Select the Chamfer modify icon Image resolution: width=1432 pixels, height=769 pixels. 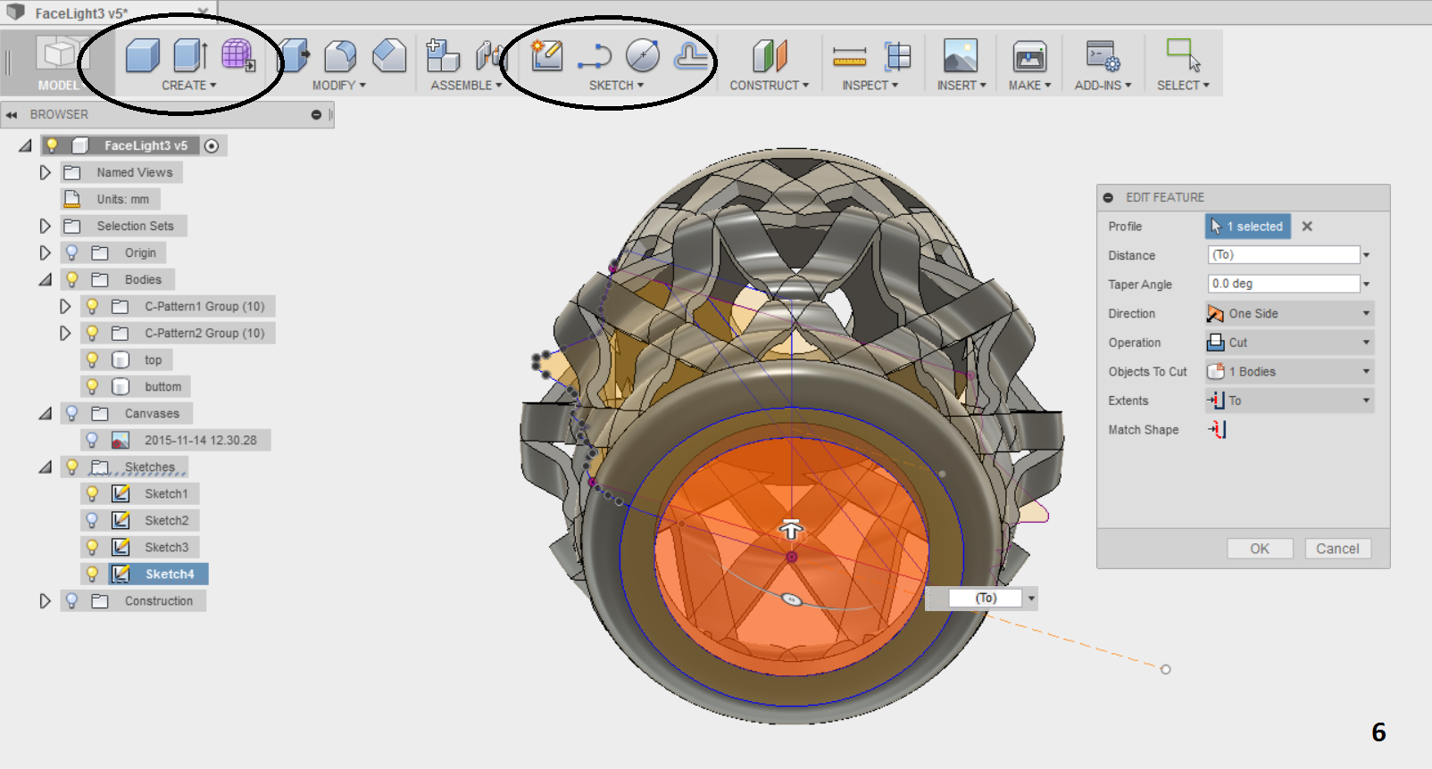tap(388, 56)
